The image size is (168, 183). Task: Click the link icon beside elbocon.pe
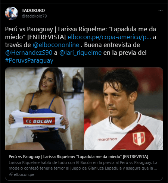coord(11,174)
